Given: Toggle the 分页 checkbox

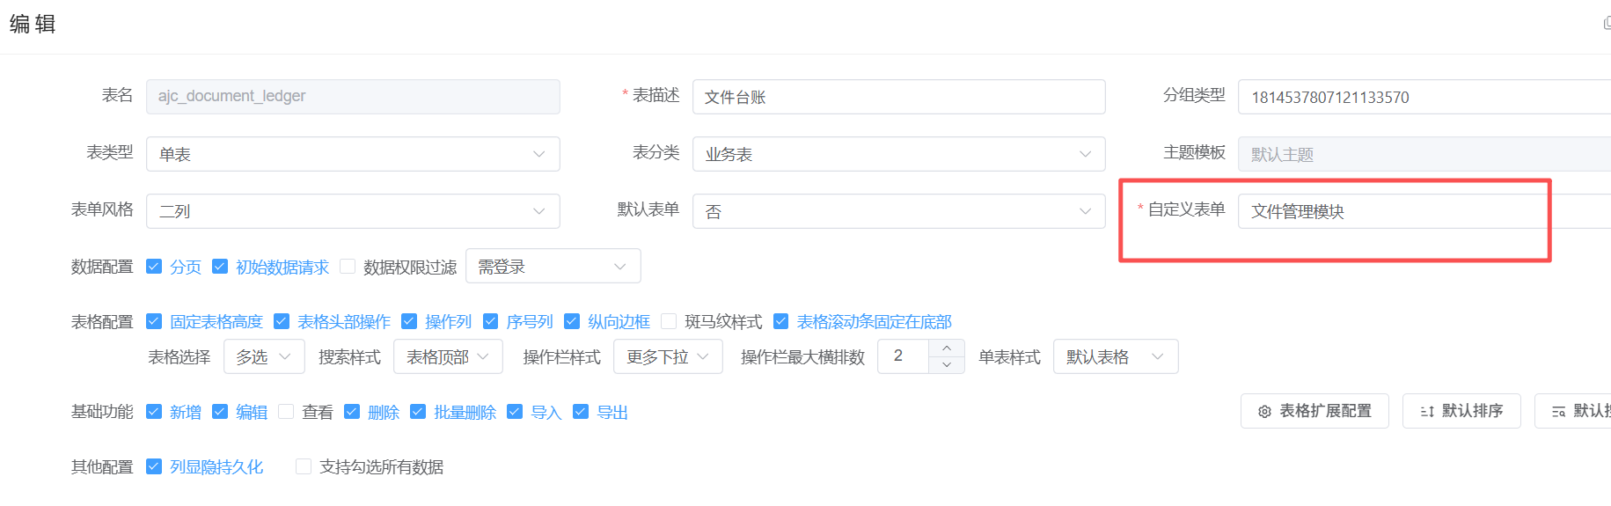Looking at the screenshot, I should coord(154,267).
